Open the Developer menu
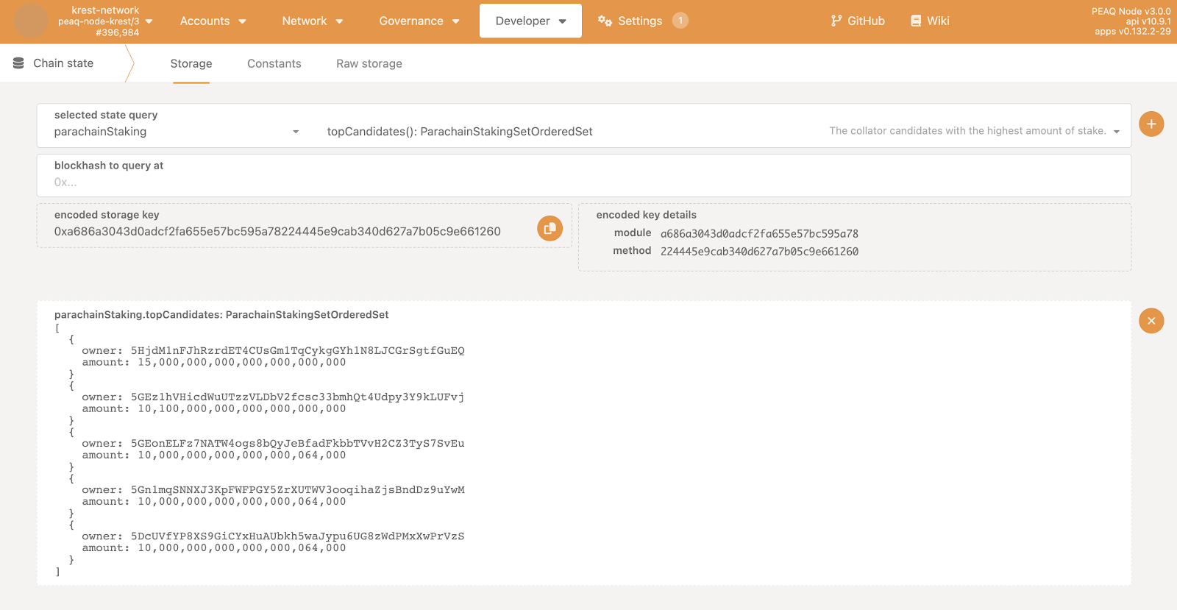1177x610 pixels. point(530,21)
